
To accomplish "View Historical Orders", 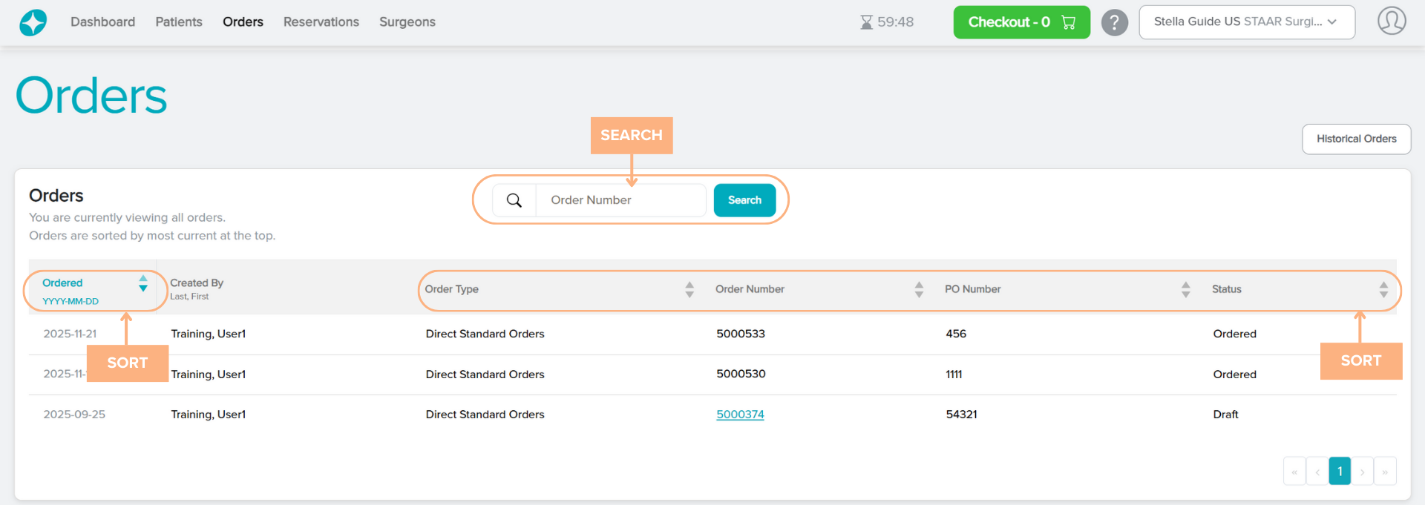I will point(1356,139).
